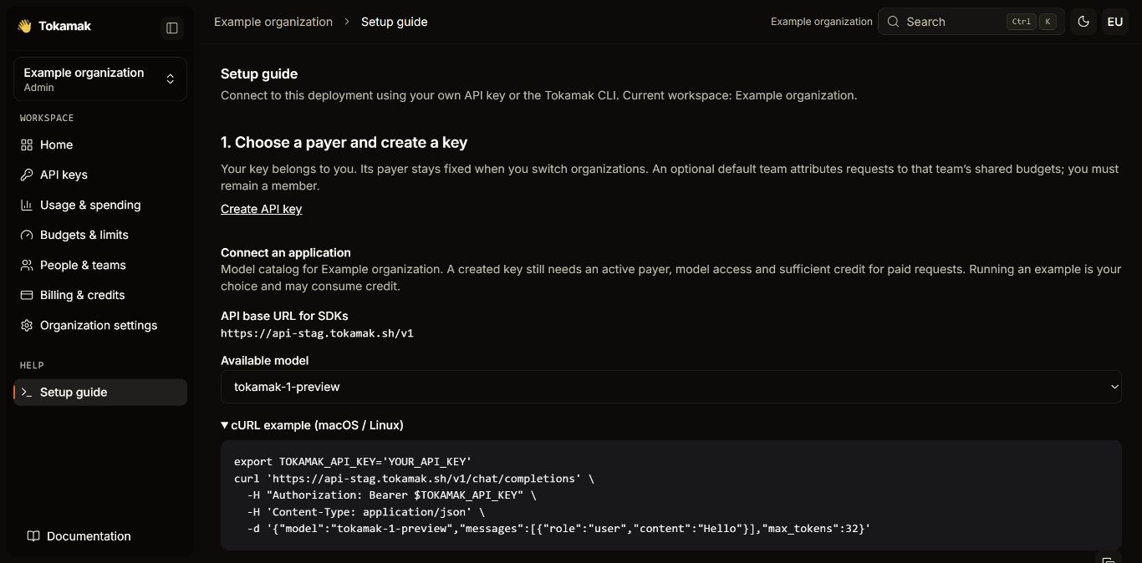Click the HELP section label
Viewport: 1142px width, 563px height.
32,365
